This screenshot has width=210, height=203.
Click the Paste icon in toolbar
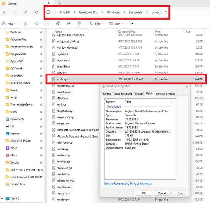(x=47, y=23)
